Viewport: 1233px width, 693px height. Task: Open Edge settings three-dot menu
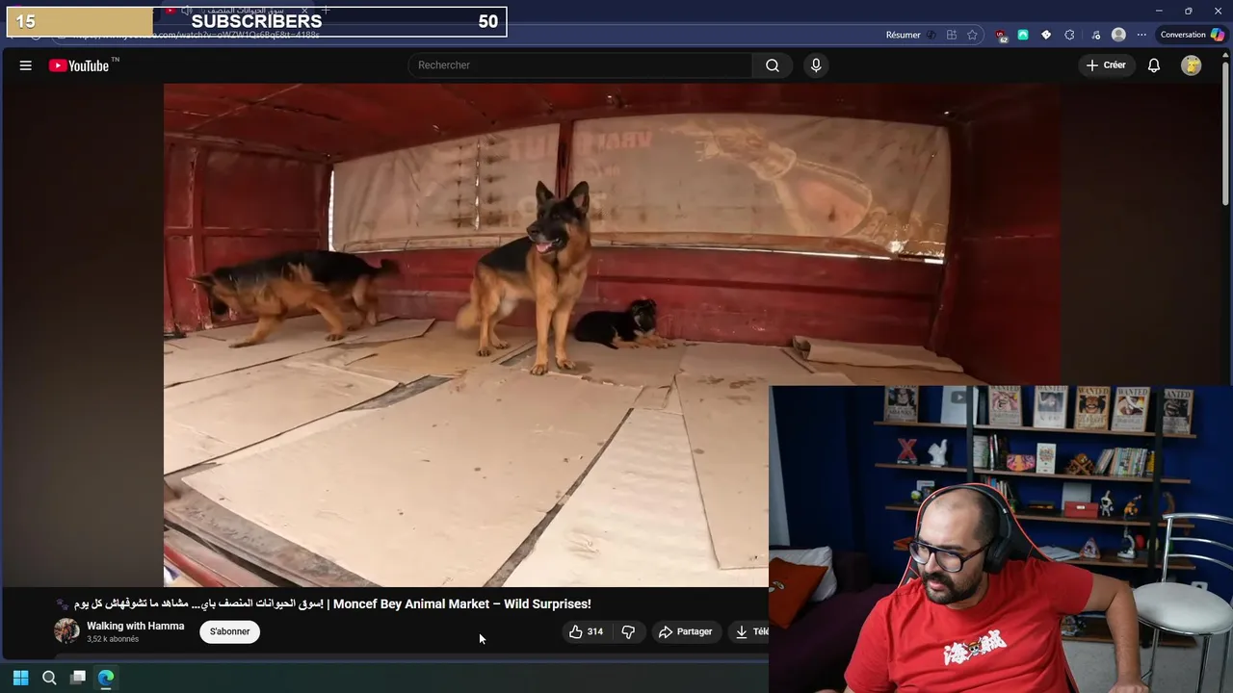[1141, 35]
